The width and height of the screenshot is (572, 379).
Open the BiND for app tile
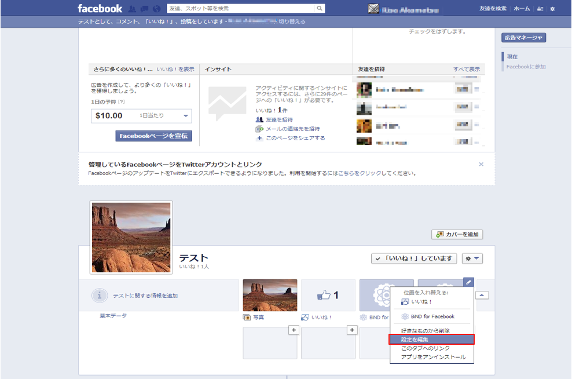[x=375, y=295]
